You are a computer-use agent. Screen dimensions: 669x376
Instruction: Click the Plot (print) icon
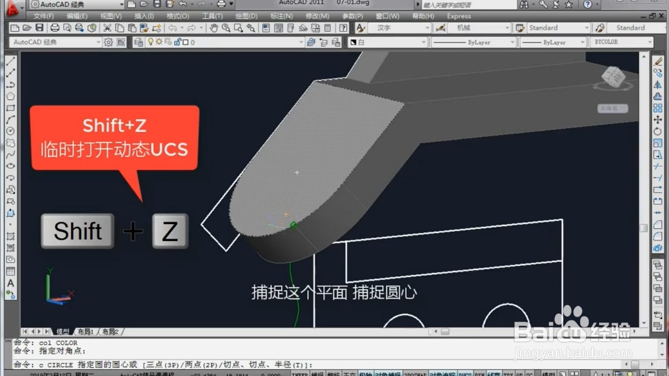pyautogui.click(x=54, y=28)
